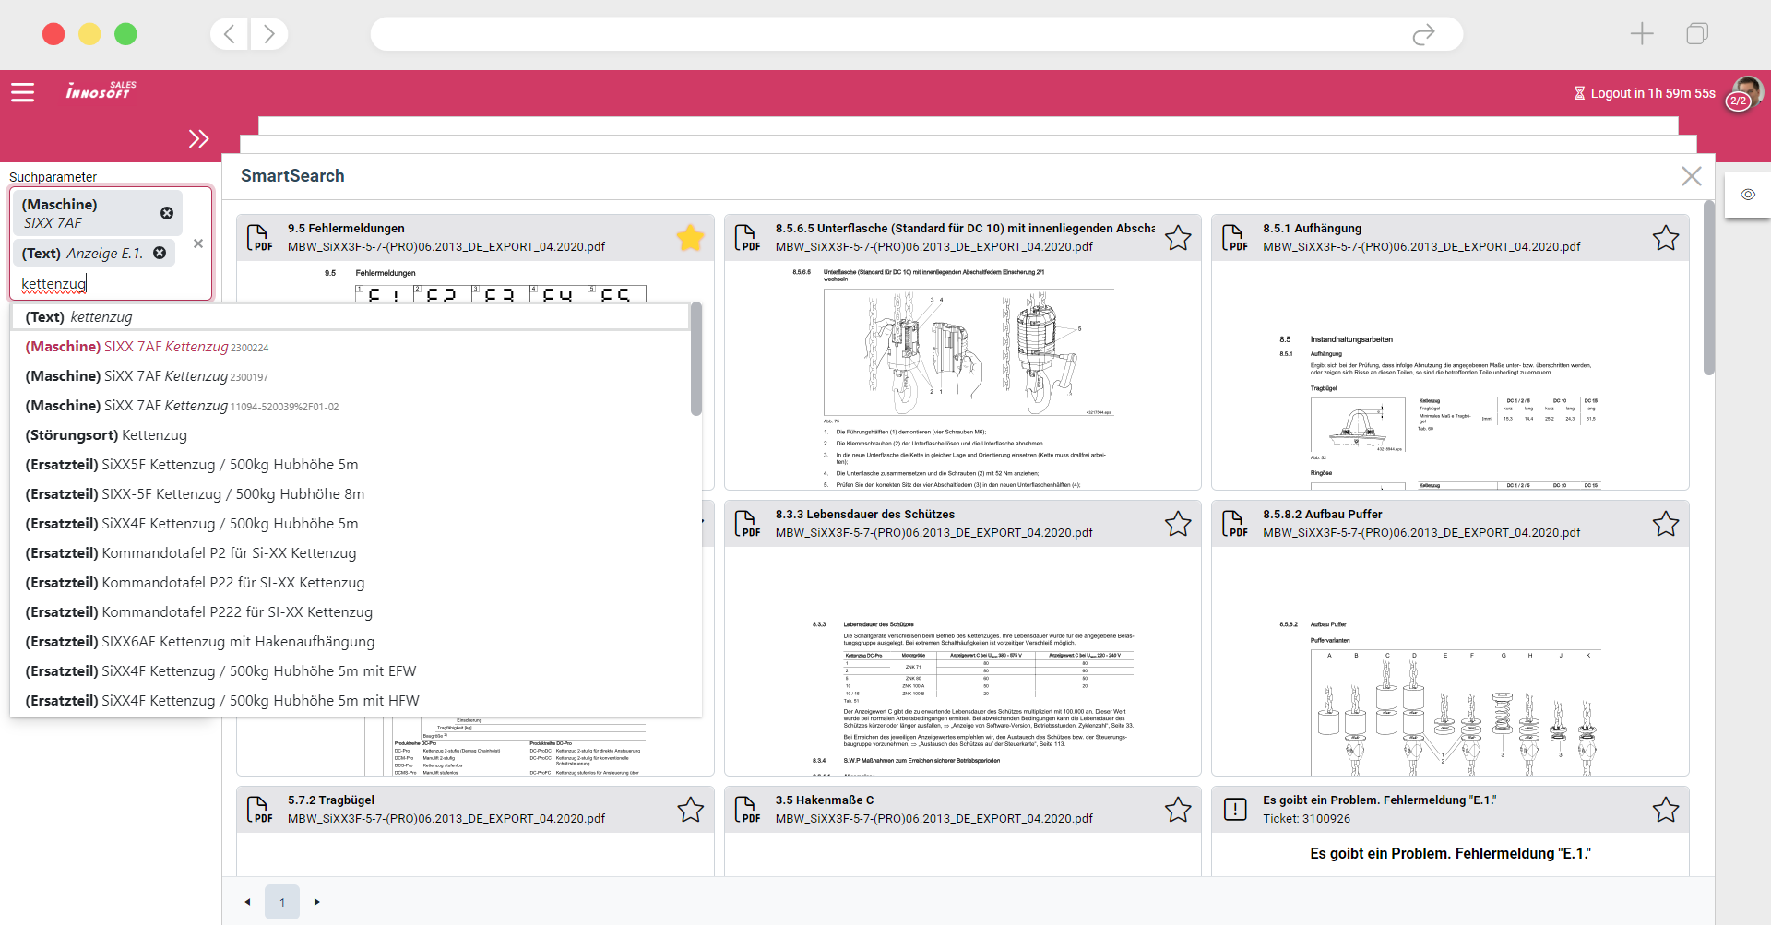
Task: Click the suggestion dropdown scrollbar
Action: coord(696,360)
